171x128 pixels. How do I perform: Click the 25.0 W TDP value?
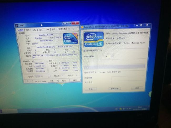pos(58,38)
